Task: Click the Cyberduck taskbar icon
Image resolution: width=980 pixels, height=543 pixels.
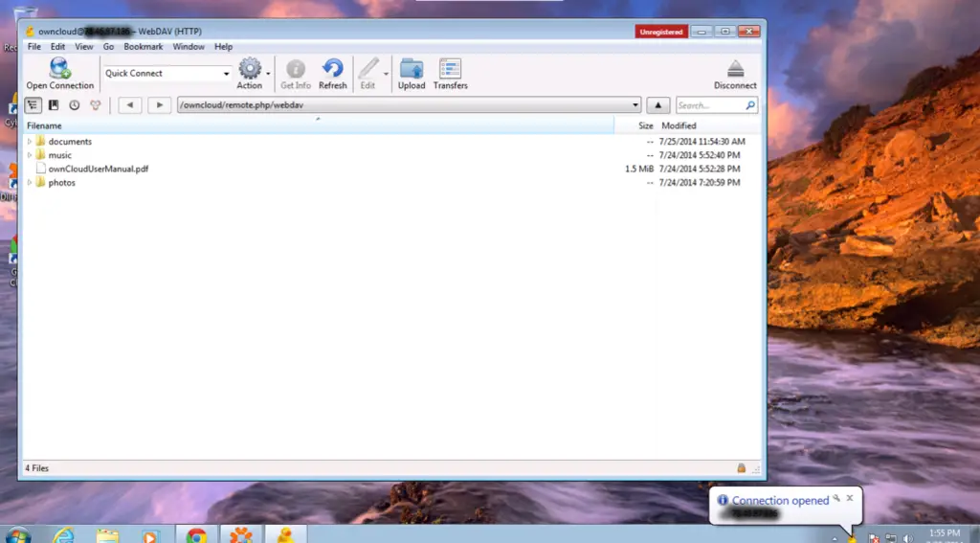Action: [x=285, y=535]
